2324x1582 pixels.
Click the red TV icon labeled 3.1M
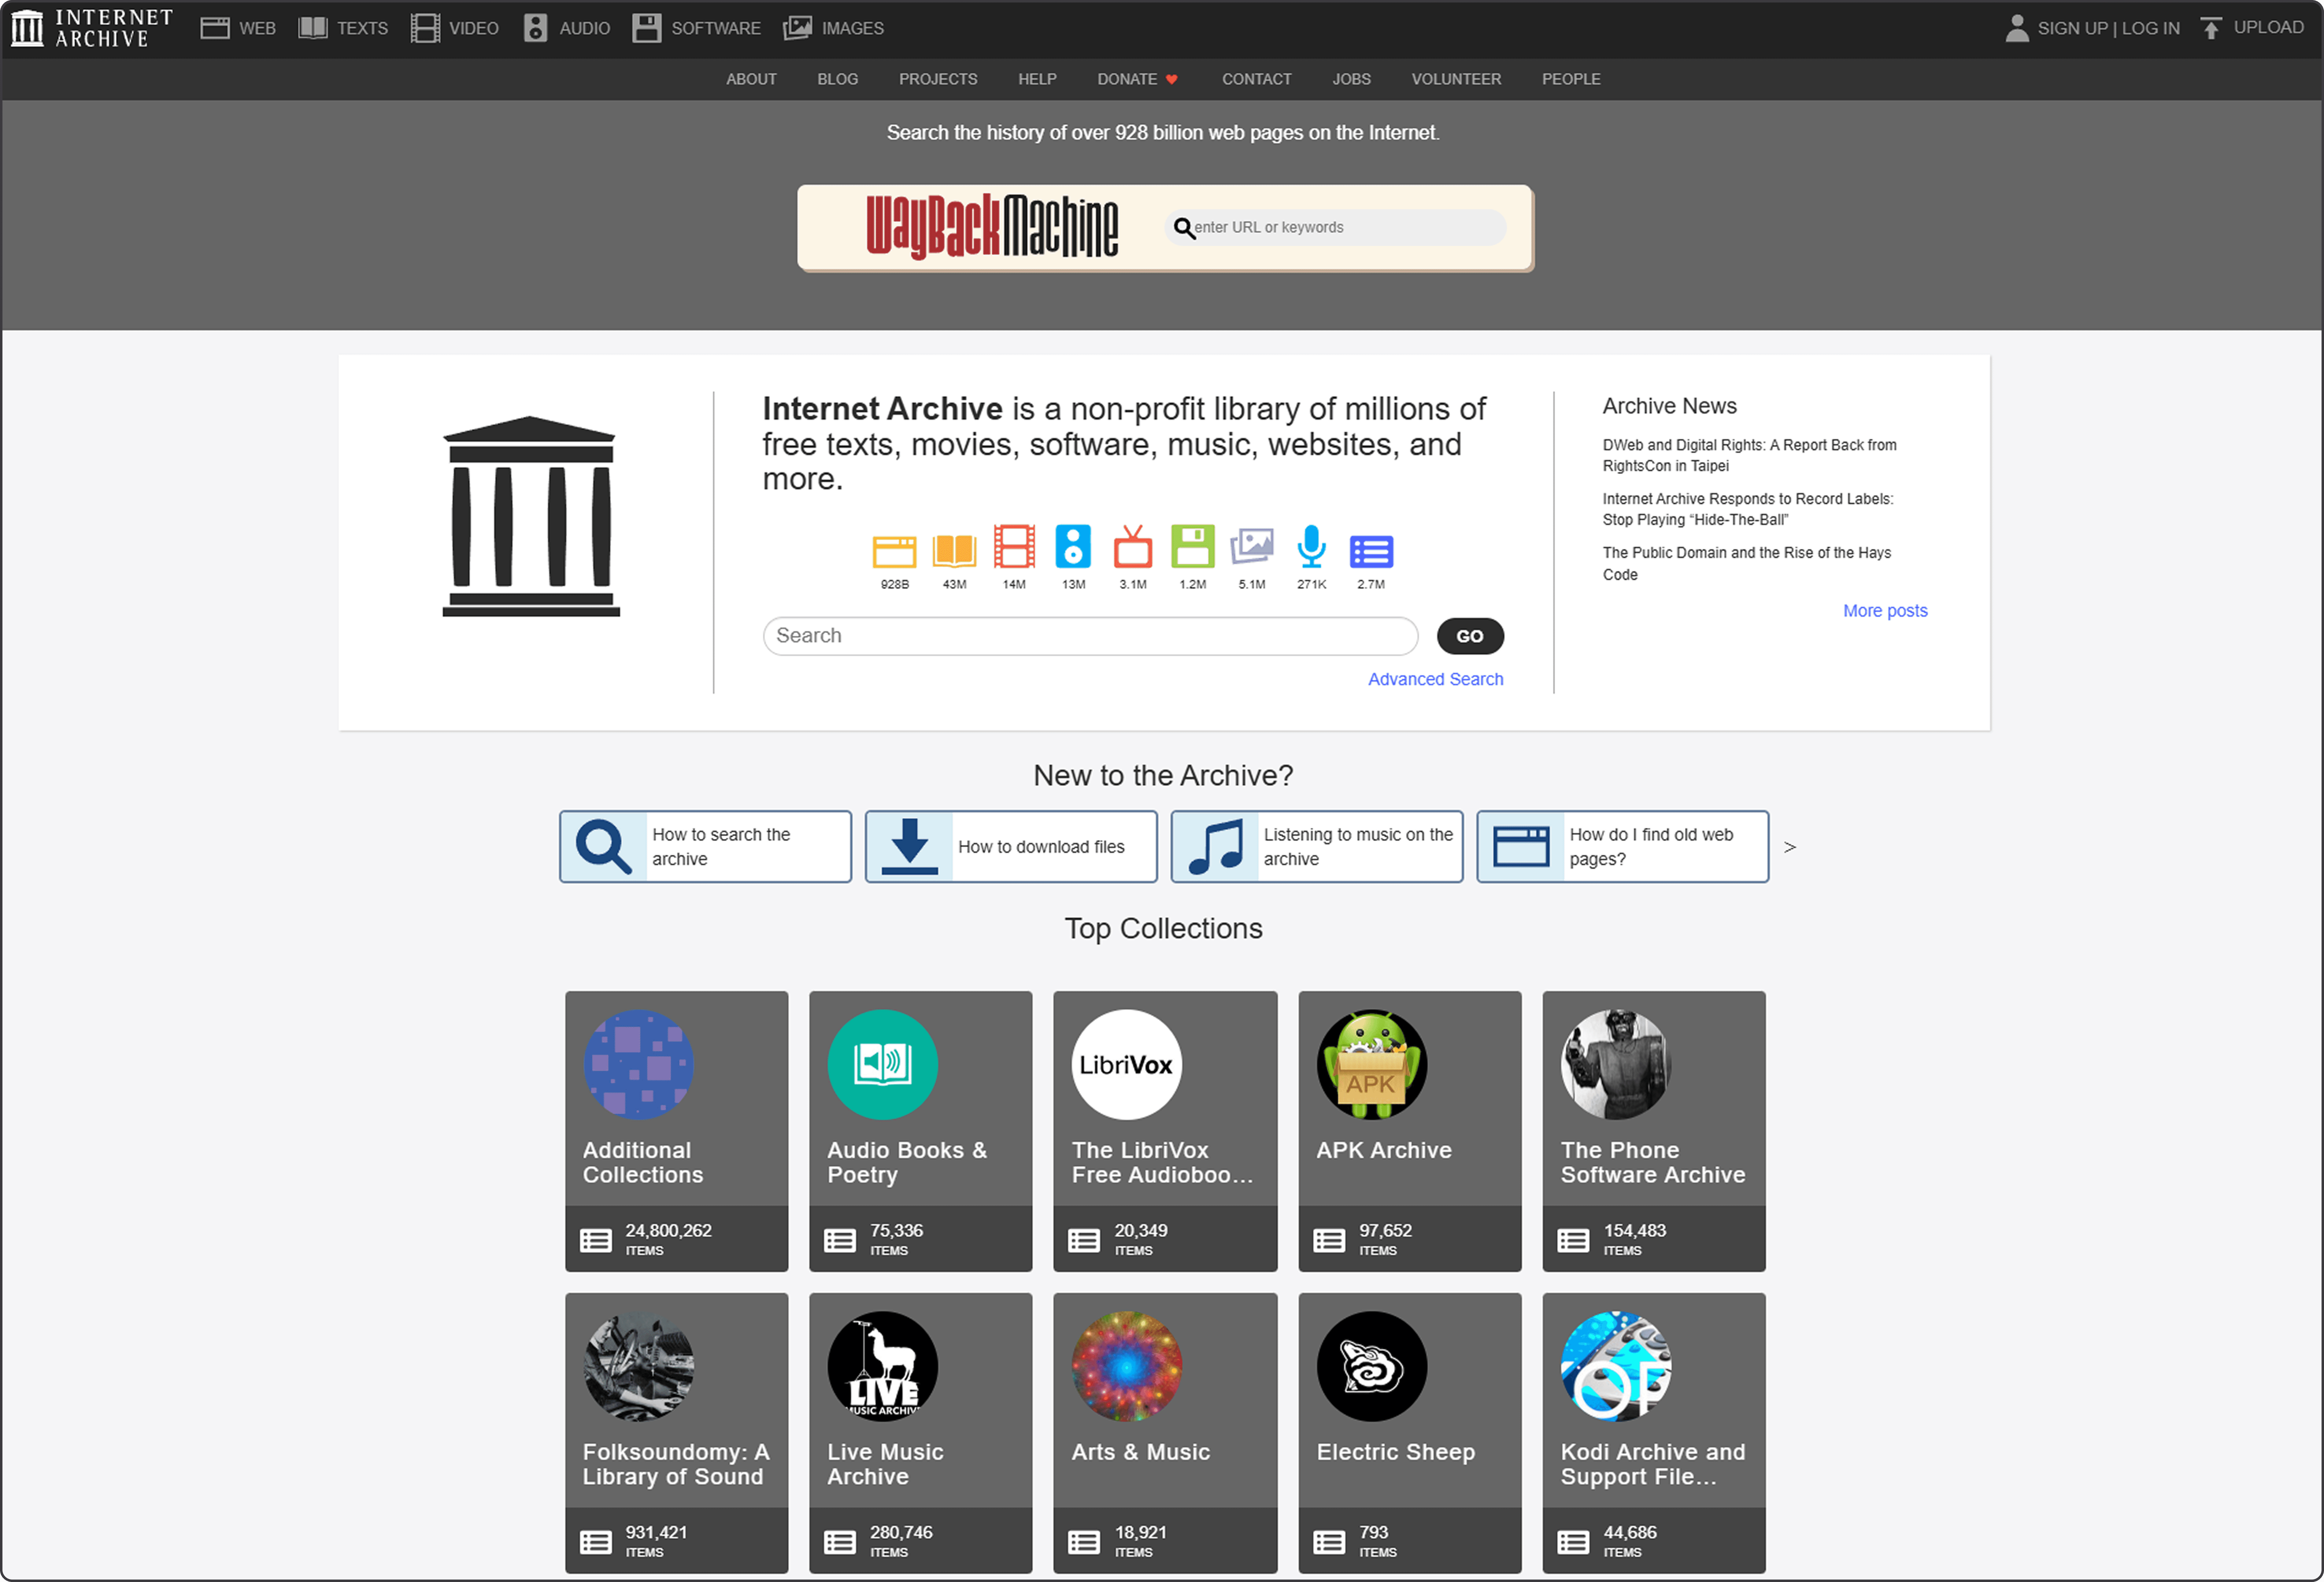coord(1133,547)
